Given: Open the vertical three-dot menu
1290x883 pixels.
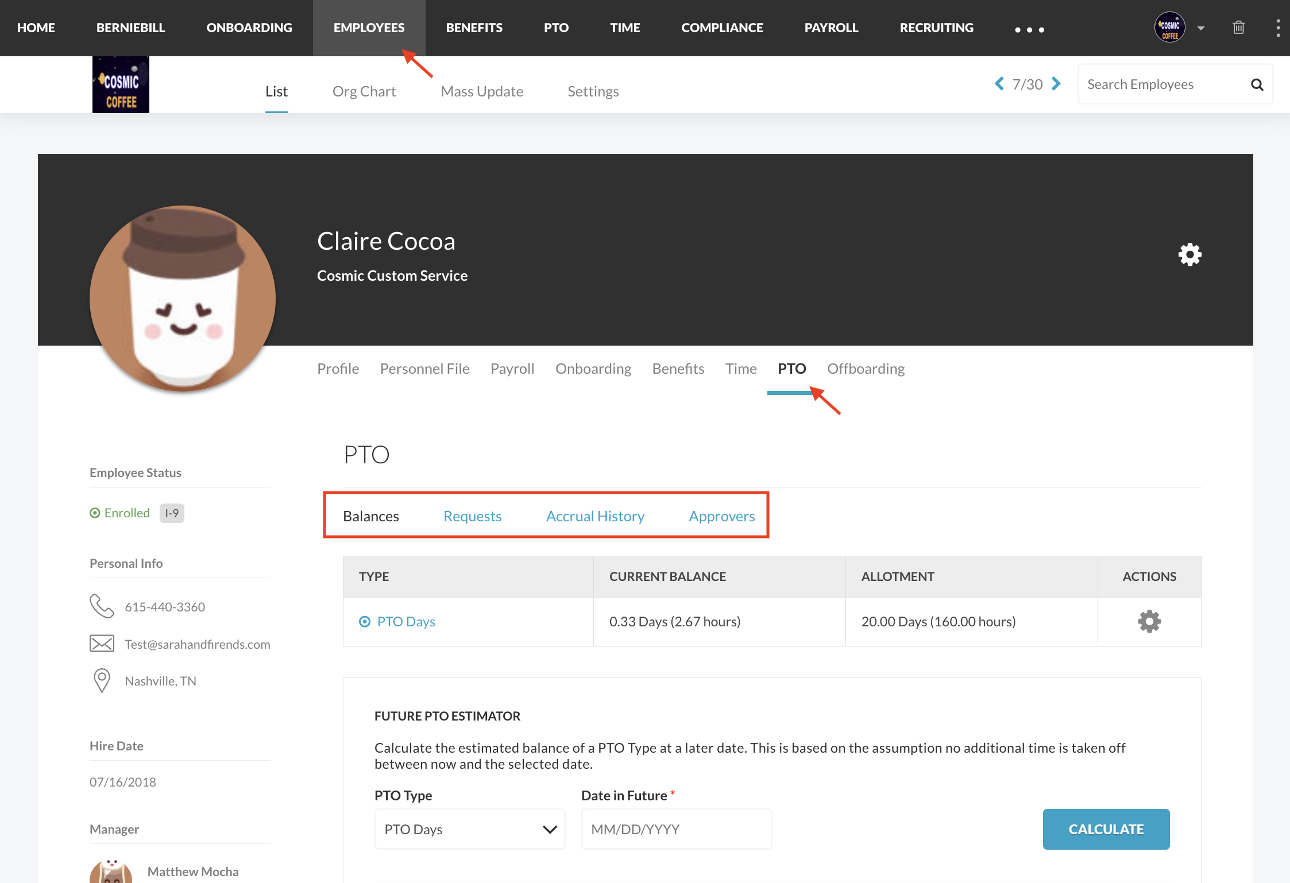Looking at the screenshot, I should coord(1277,28).
